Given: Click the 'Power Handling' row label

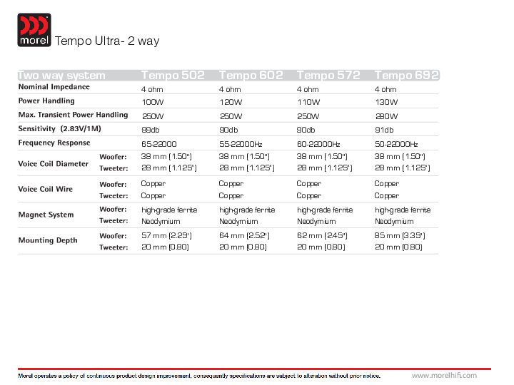Looking at the screenshot, I should (x=46, y=101).
